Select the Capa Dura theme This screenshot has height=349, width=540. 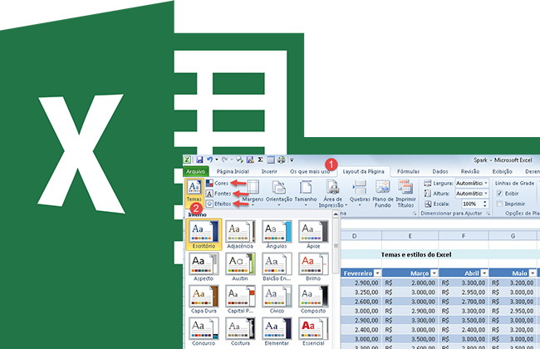[204, 299]
